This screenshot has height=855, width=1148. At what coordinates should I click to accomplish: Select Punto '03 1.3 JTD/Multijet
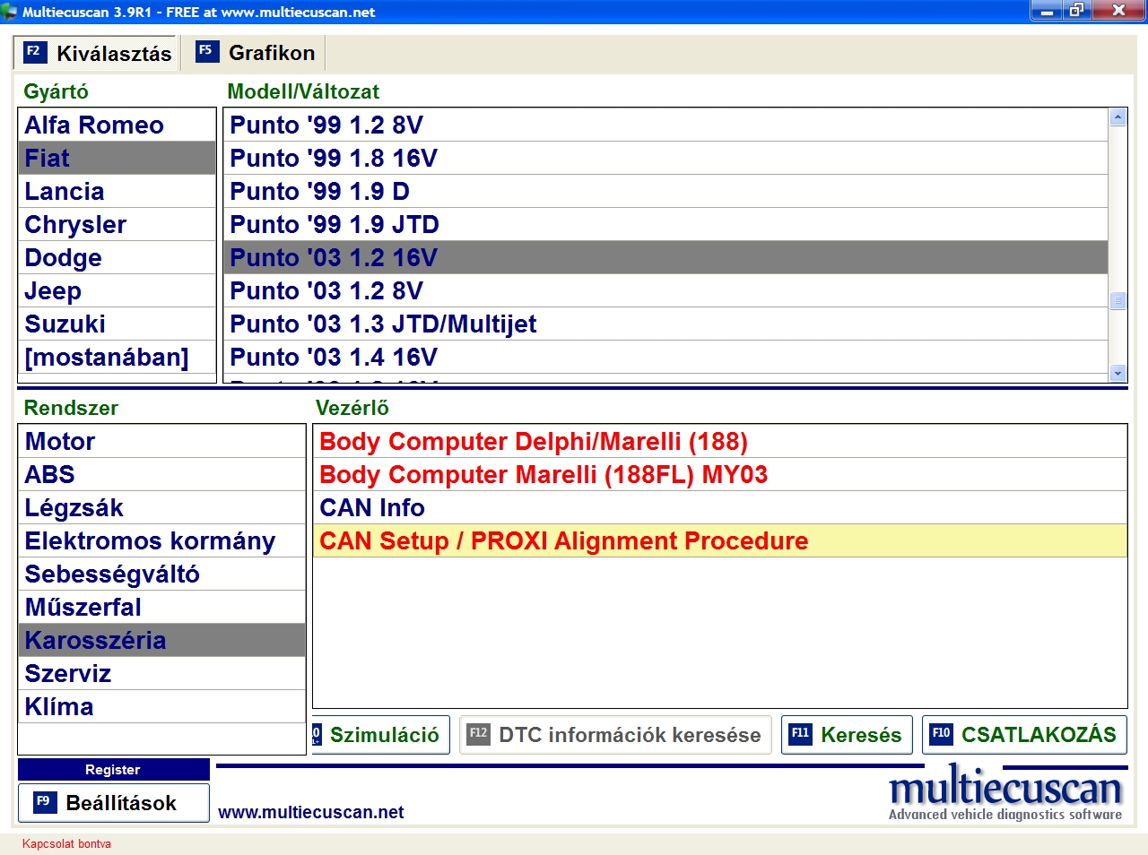pyautogui.click(x=665, y=324)
